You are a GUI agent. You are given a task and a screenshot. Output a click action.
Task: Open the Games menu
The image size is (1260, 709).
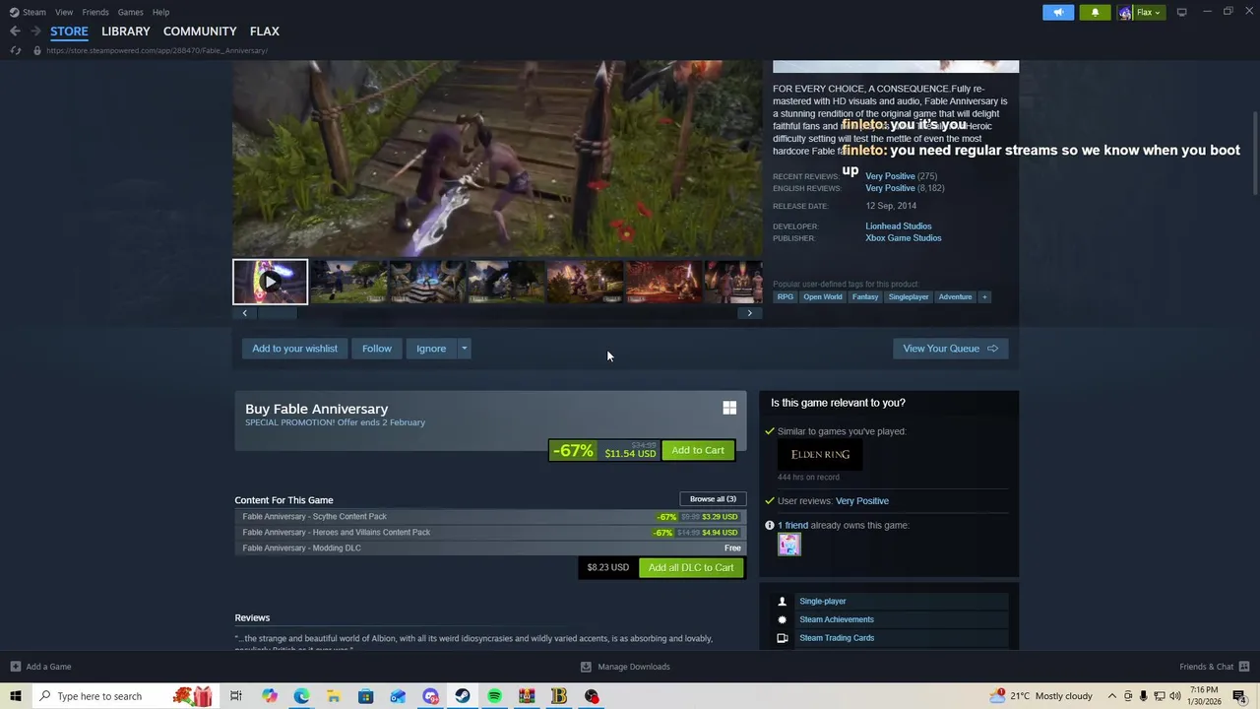click(x=130, y=12)
